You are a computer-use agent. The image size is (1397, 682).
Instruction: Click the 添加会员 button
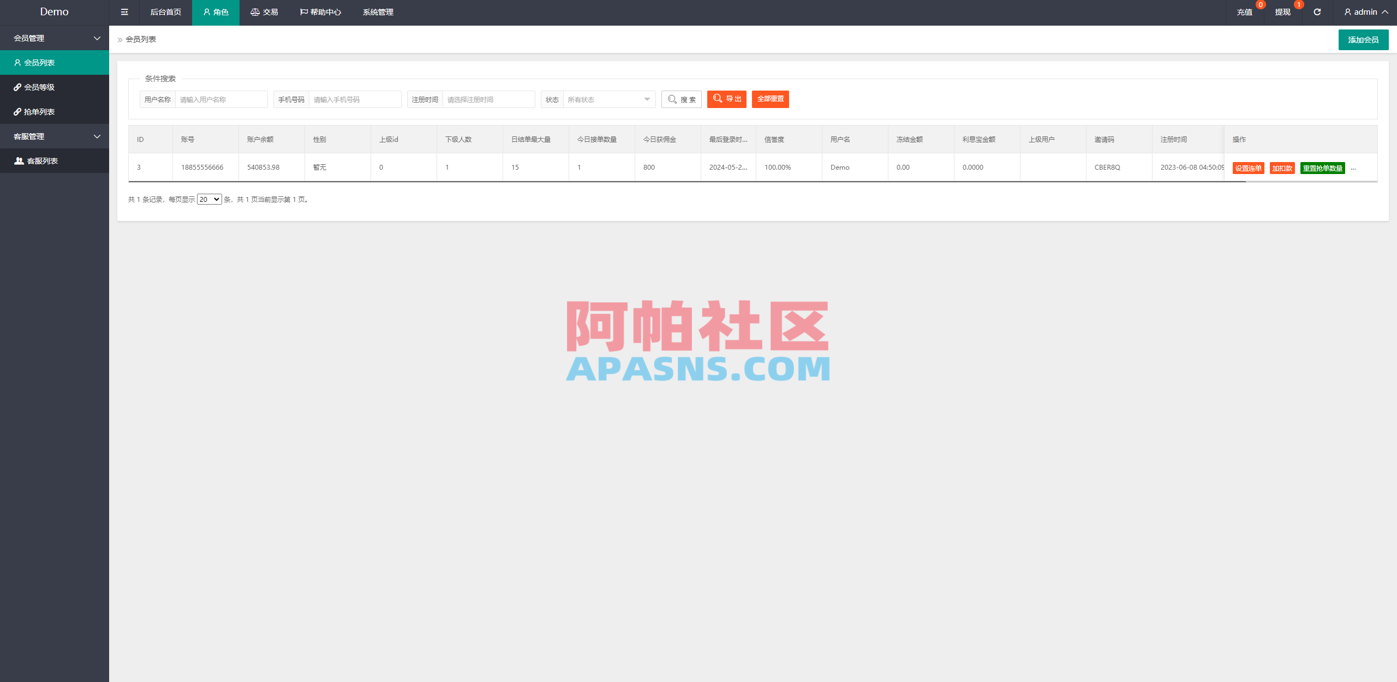pos(1363,39)
